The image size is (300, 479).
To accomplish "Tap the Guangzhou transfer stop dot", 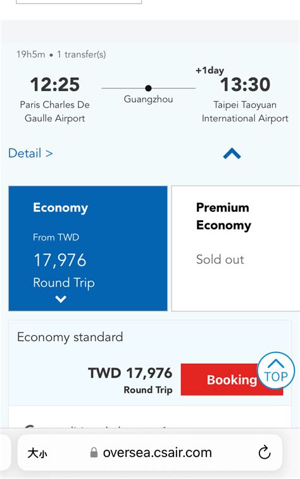I will (149, 89).
